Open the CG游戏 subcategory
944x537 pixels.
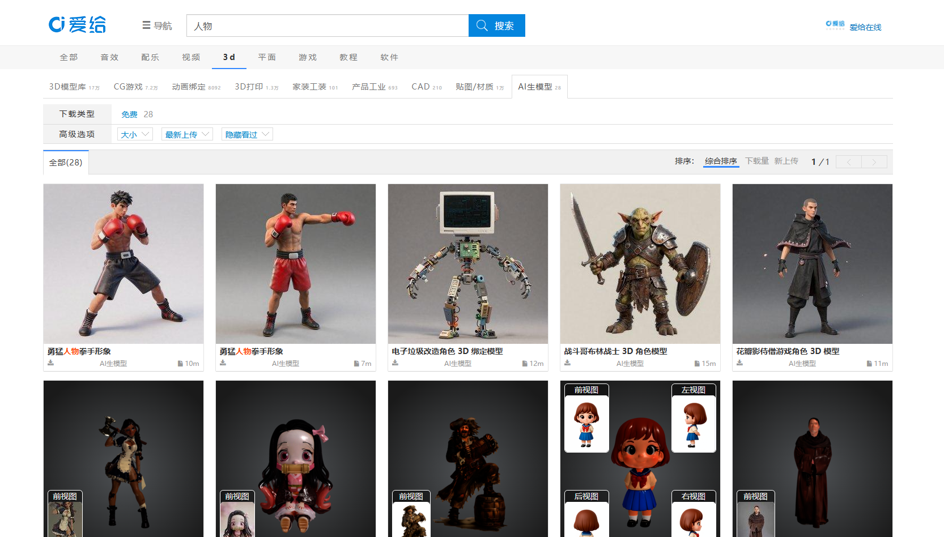135,87
